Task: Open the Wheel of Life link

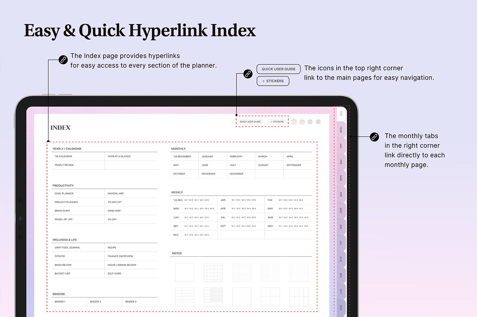Action: pyautogui.click(x=64, y=219)
